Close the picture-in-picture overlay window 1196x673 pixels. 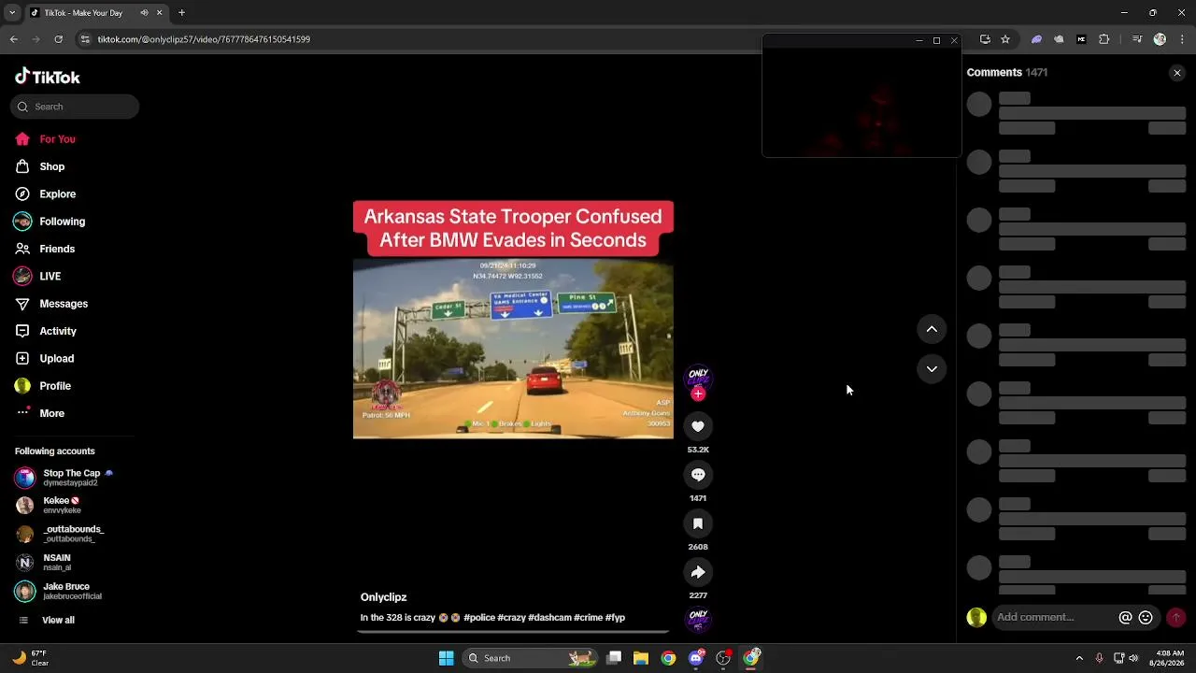pos(954,41)
